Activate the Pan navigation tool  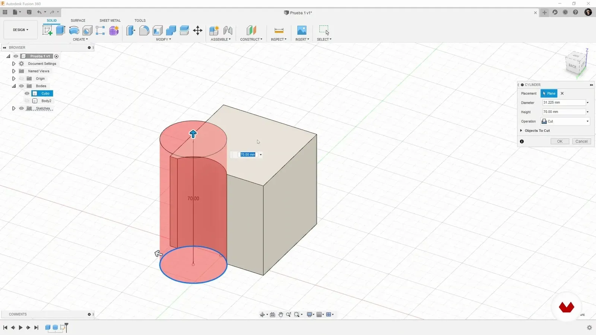280,315
